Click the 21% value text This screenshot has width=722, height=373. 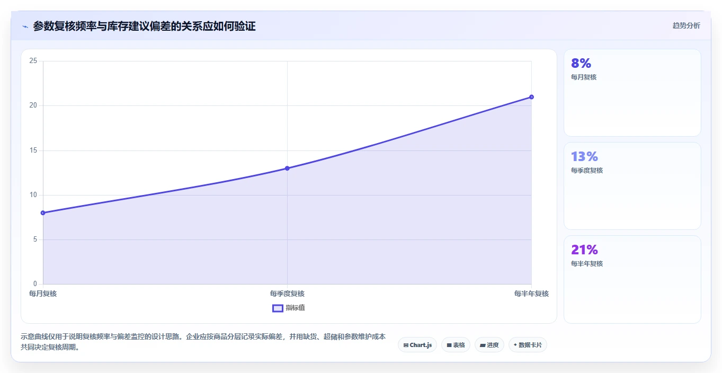[x=584, y=250]
